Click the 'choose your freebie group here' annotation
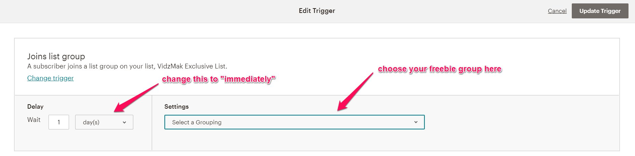This screenshot has width=635, height=156. pyautogui.click(x=440, y=69)
